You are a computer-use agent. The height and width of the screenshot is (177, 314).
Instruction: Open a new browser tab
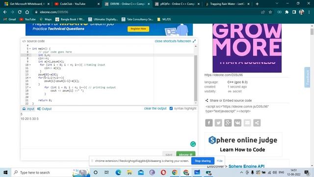pos(257,4)
